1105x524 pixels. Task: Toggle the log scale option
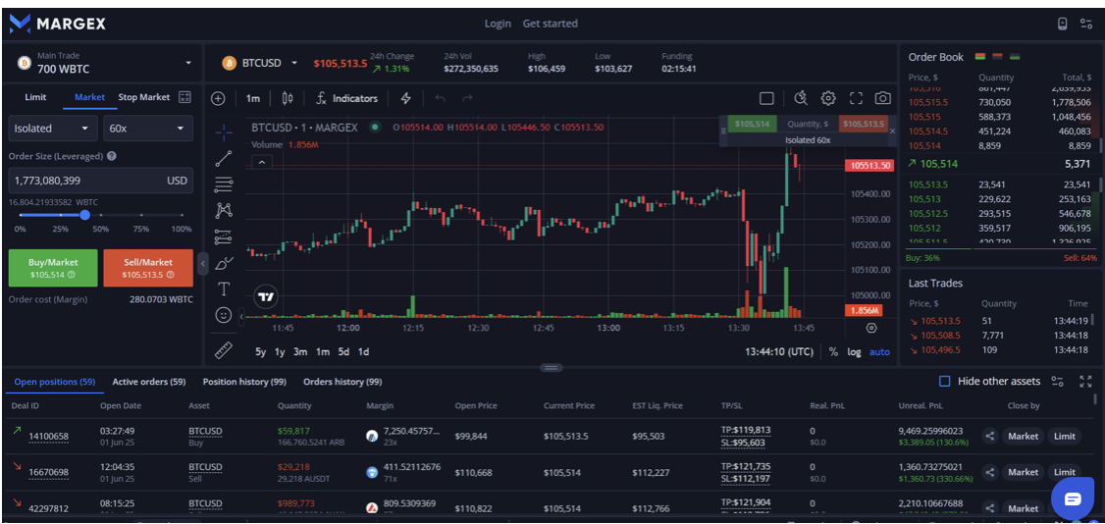(x=854, y=351)
